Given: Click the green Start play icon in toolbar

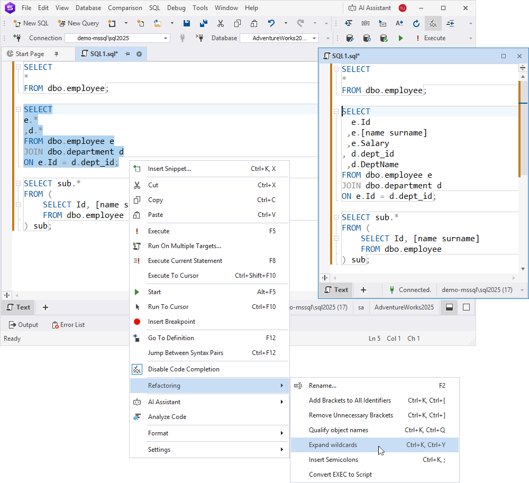Looking at the screenshot, I should pos(401,38).
